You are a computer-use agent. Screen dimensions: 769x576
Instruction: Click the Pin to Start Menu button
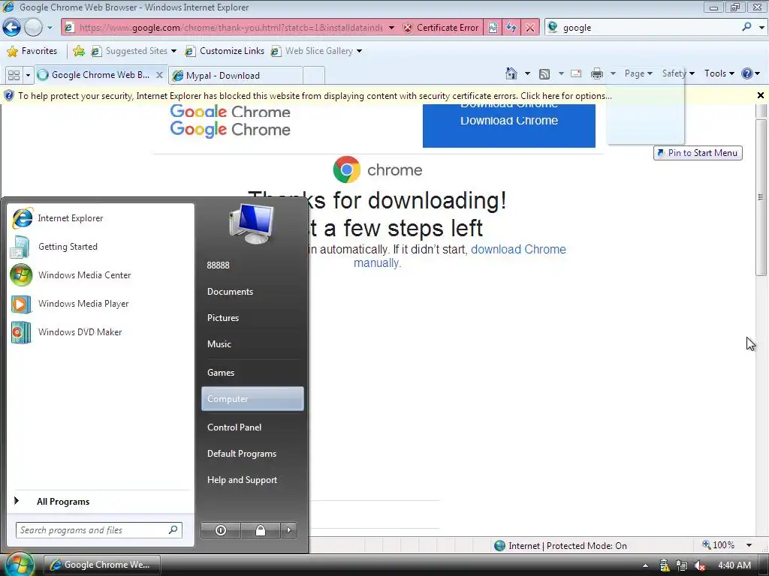698,153
